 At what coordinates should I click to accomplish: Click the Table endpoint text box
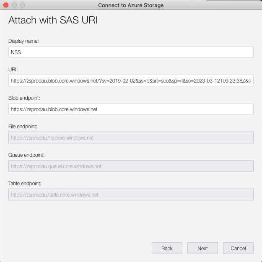click(x=131, y=195)
